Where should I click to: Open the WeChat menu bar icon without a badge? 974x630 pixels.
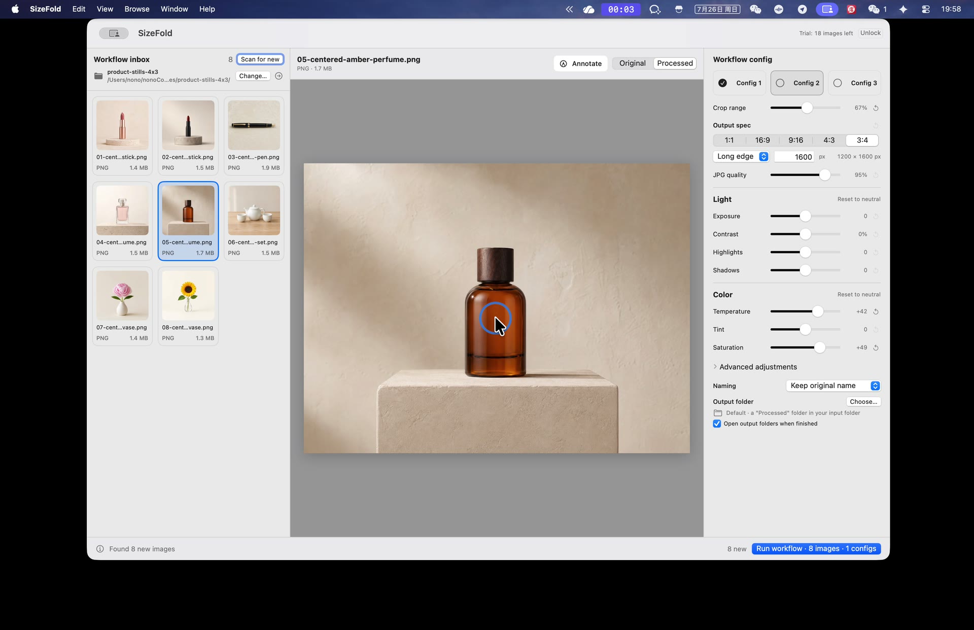coord(755,9)
